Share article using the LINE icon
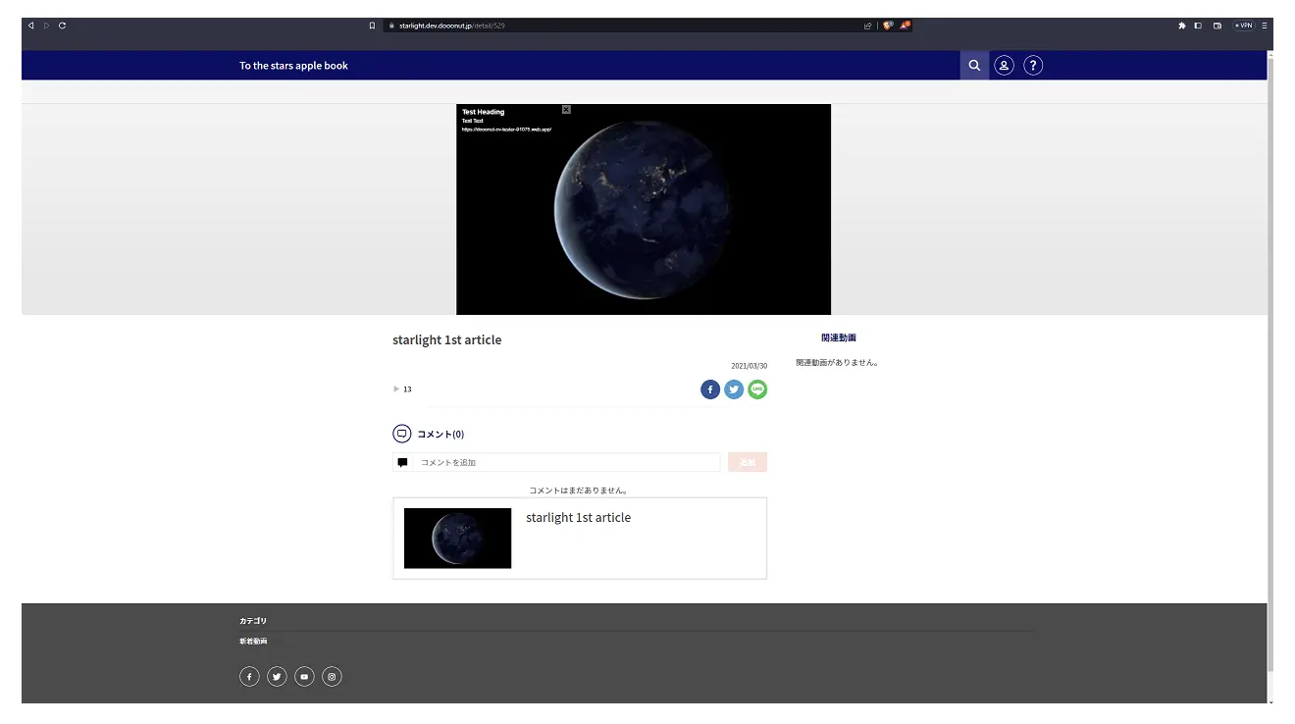Screen dimensions: 1295x724 757,389
